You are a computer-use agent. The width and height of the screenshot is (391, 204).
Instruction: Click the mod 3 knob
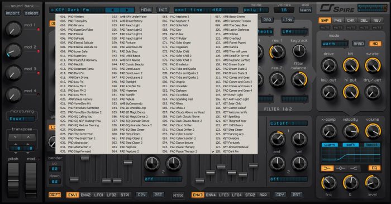pos(13,73)
